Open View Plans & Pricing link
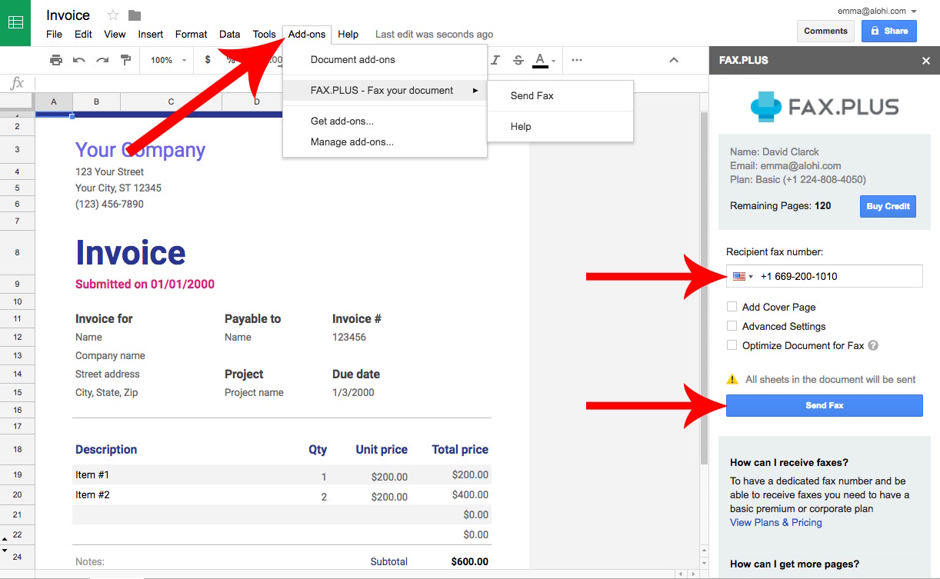 (775, 522)
